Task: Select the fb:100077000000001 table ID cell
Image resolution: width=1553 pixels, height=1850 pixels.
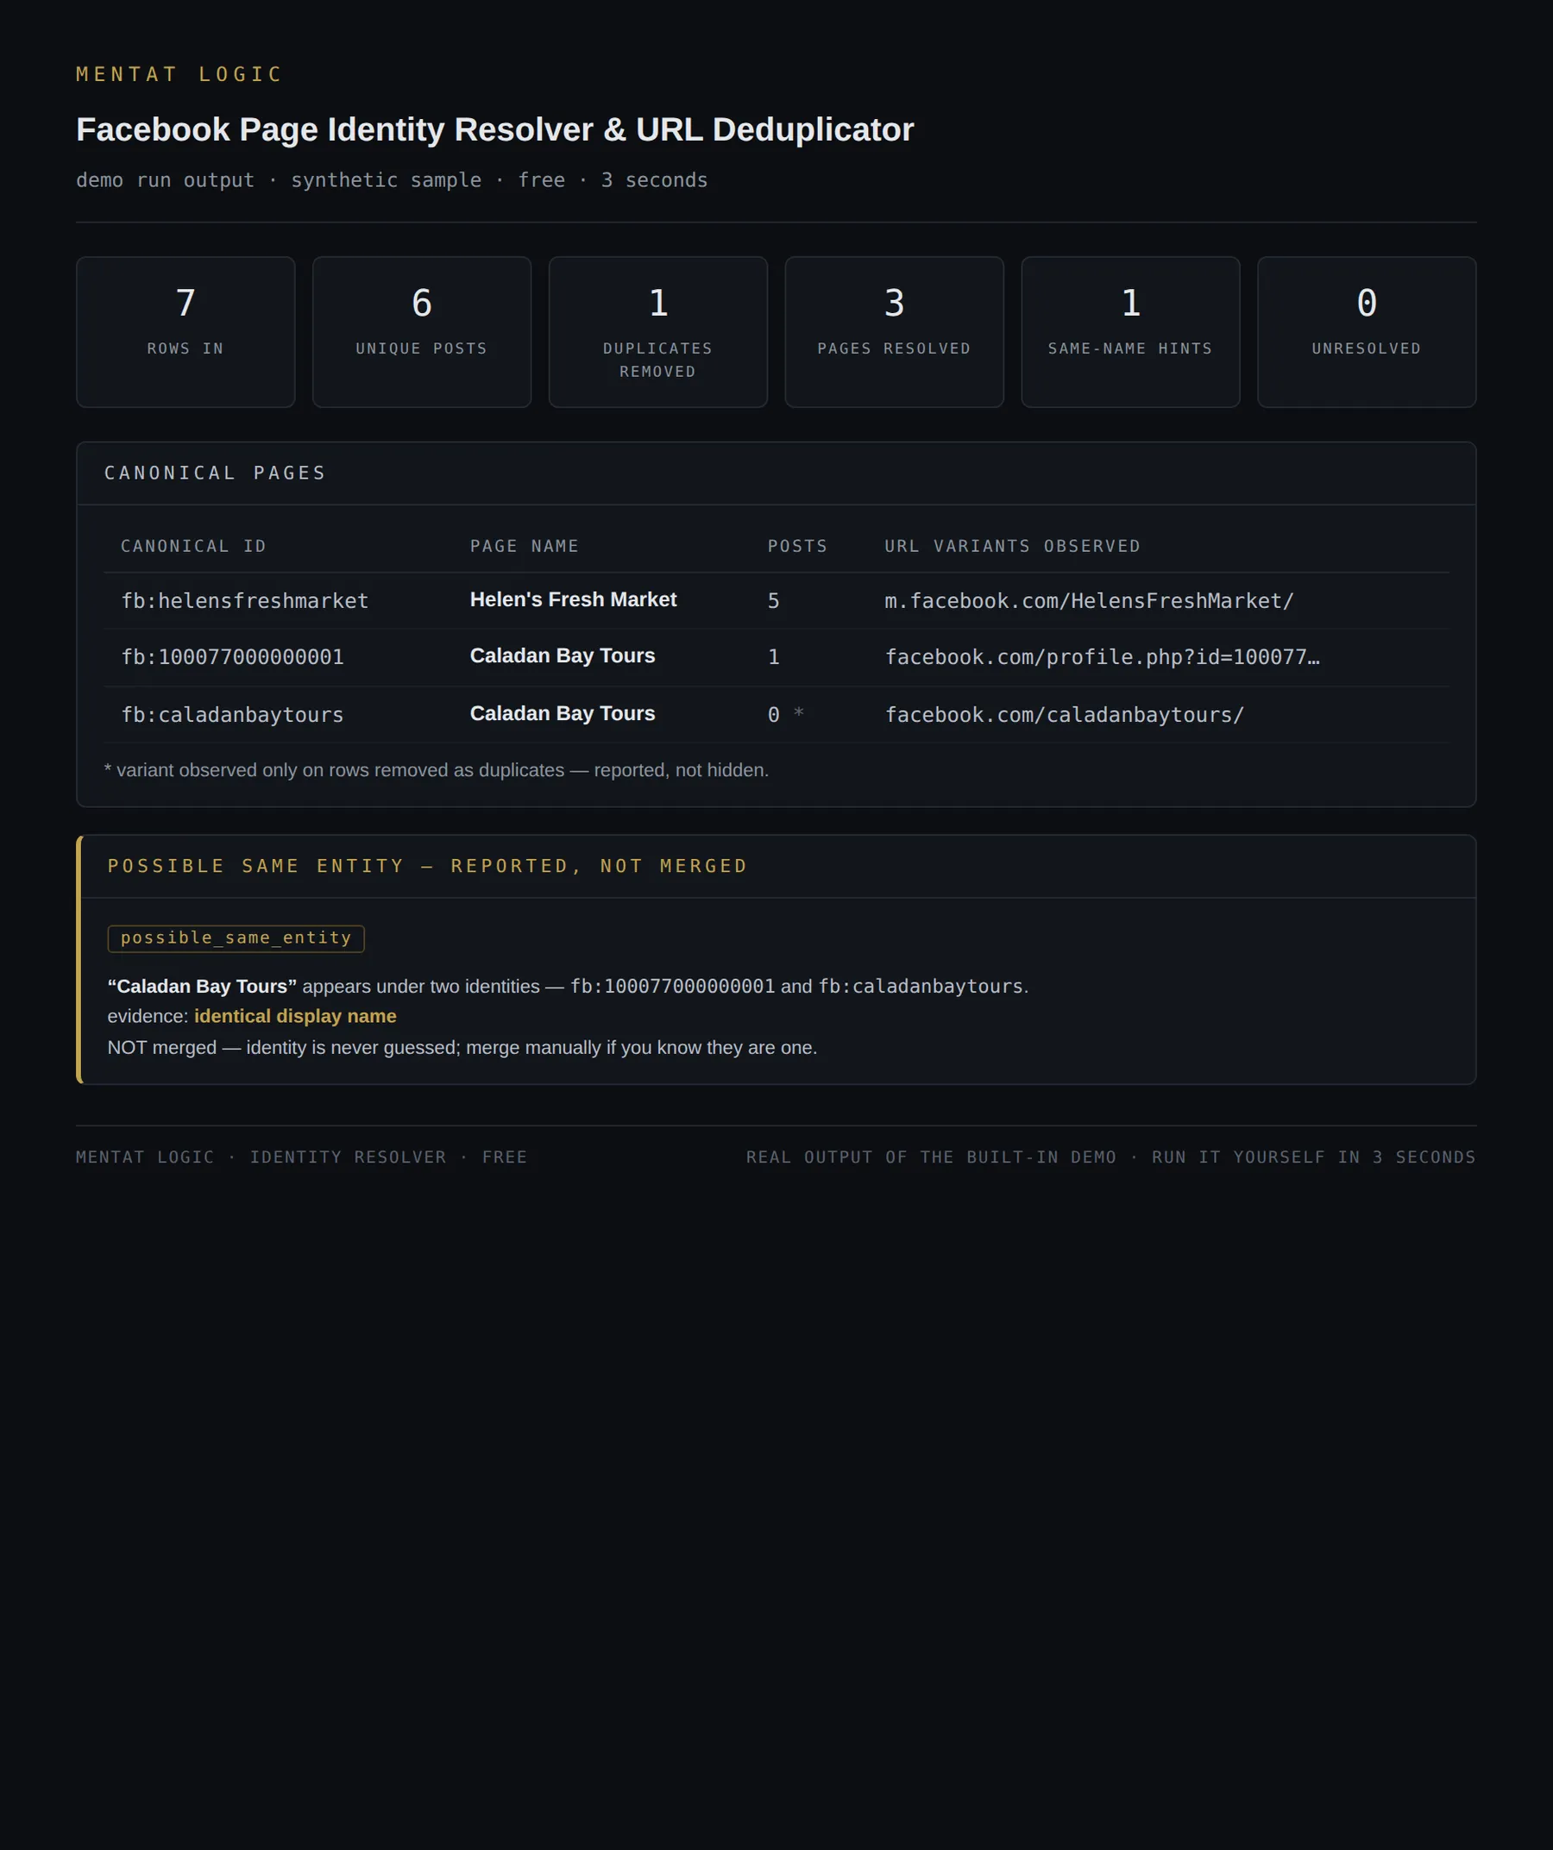Action: (x=233, y=657)
